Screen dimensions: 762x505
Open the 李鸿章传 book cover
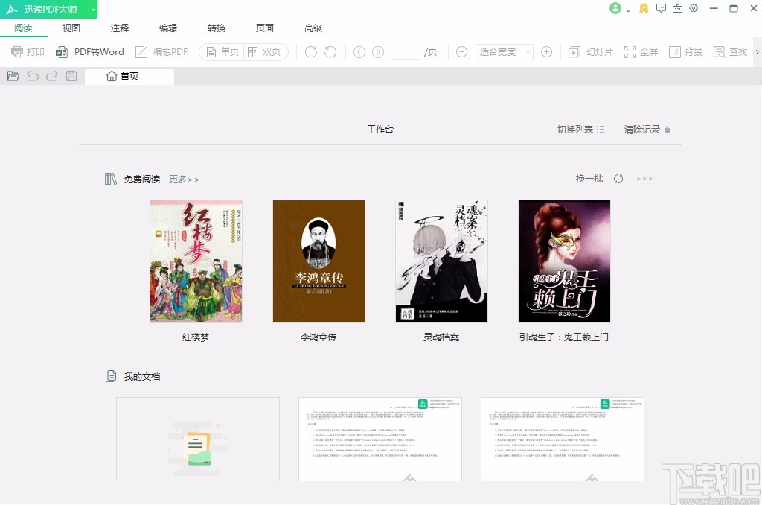click(318, 261)
